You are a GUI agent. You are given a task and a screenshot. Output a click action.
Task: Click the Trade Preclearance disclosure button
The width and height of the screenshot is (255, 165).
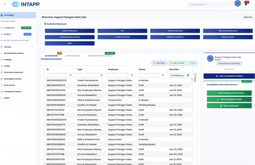[70, 31]
